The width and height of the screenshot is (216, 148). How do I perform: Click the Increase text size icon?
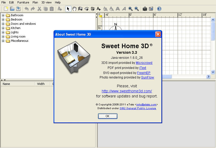pyautogui.click(x=105, y=9)
